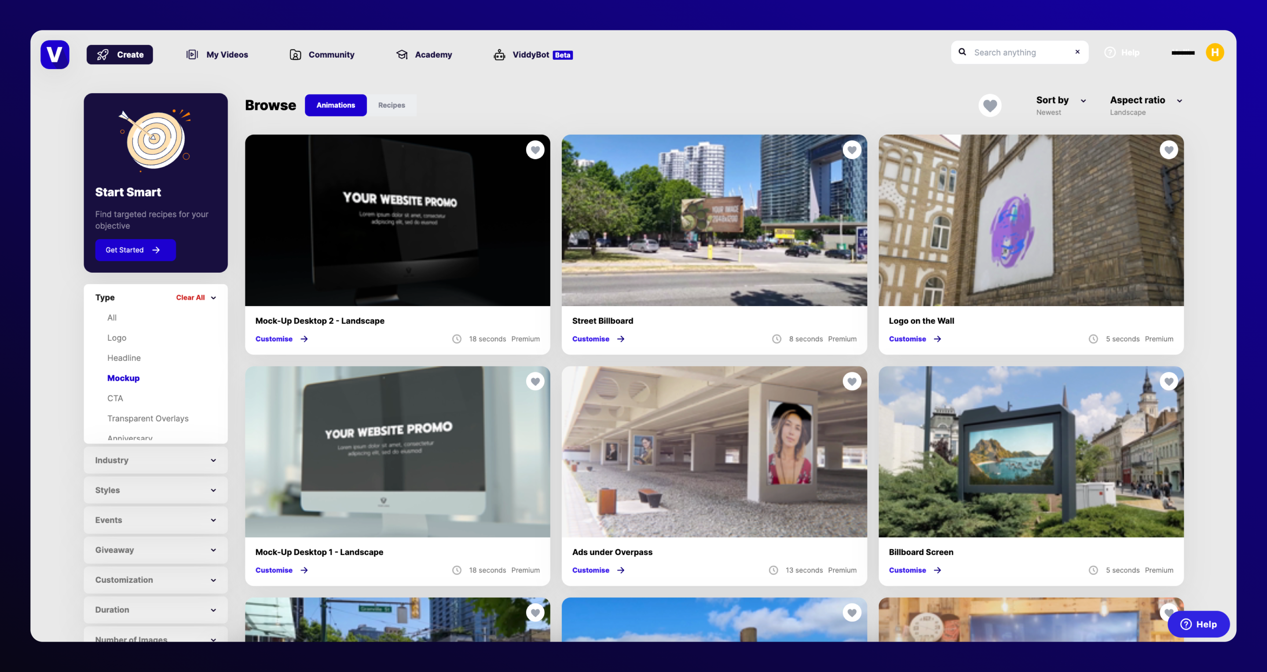The height and width of the screenshot is (672, 1267).
Task: Switch to the Recipes tab
Action: click(392, 105)
